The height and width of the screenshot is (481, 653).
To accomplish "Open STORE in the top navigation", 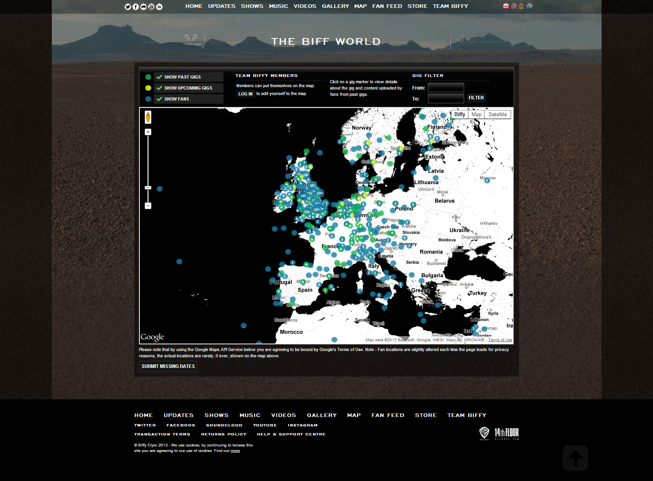I will [x=417, y=6].
